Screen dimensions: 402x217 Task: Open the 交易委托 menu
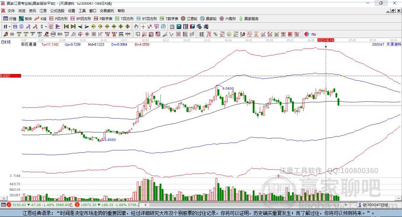(107, 11)
